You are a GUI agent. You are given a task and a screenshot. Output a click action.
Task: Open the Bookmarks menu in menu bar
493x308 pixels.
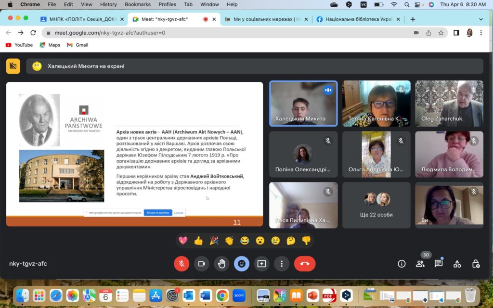click(137, 4)
